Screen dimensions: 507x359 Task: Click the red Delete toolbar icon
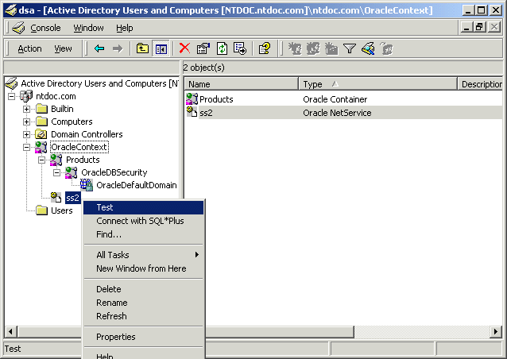185,48
